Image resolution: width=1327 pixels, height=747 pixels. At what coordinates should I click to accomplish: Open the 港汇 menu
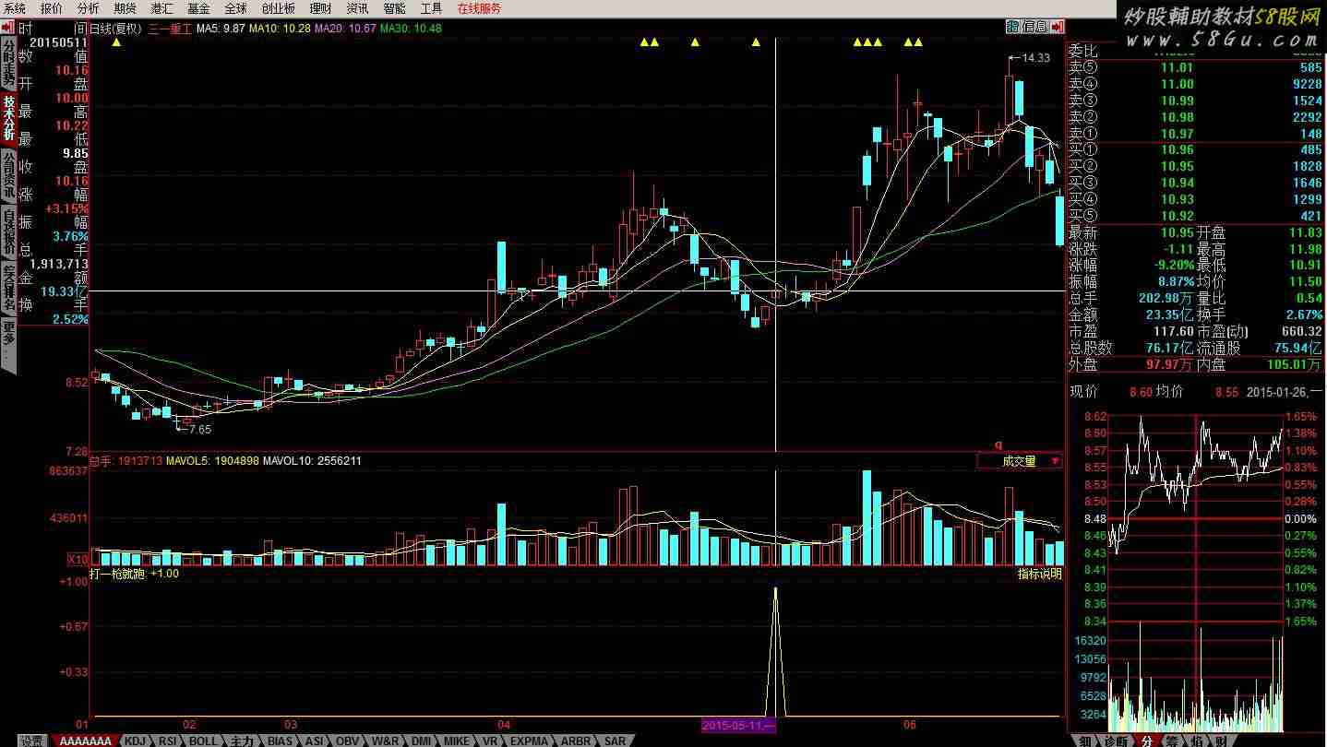click(x=161, y=8)
